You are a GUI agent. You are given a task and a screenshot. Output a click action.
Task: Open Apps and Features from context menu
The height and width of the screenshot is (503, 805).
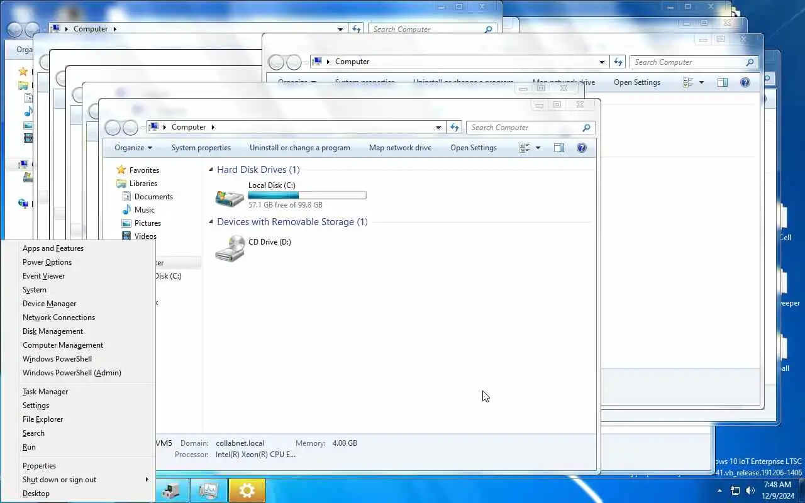(79, 248)
